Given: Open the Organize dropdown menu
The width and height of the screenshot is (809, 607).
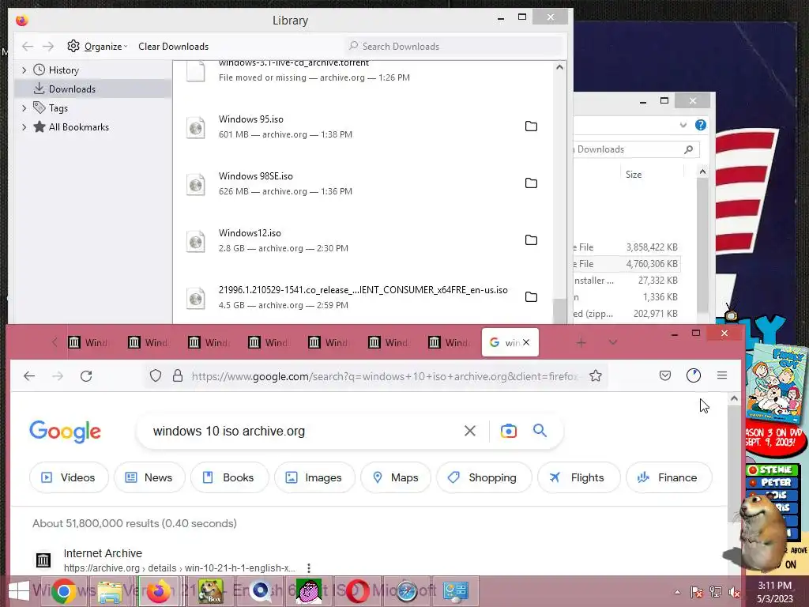Looking at the screenshot, I should click(x=106, y=47).
